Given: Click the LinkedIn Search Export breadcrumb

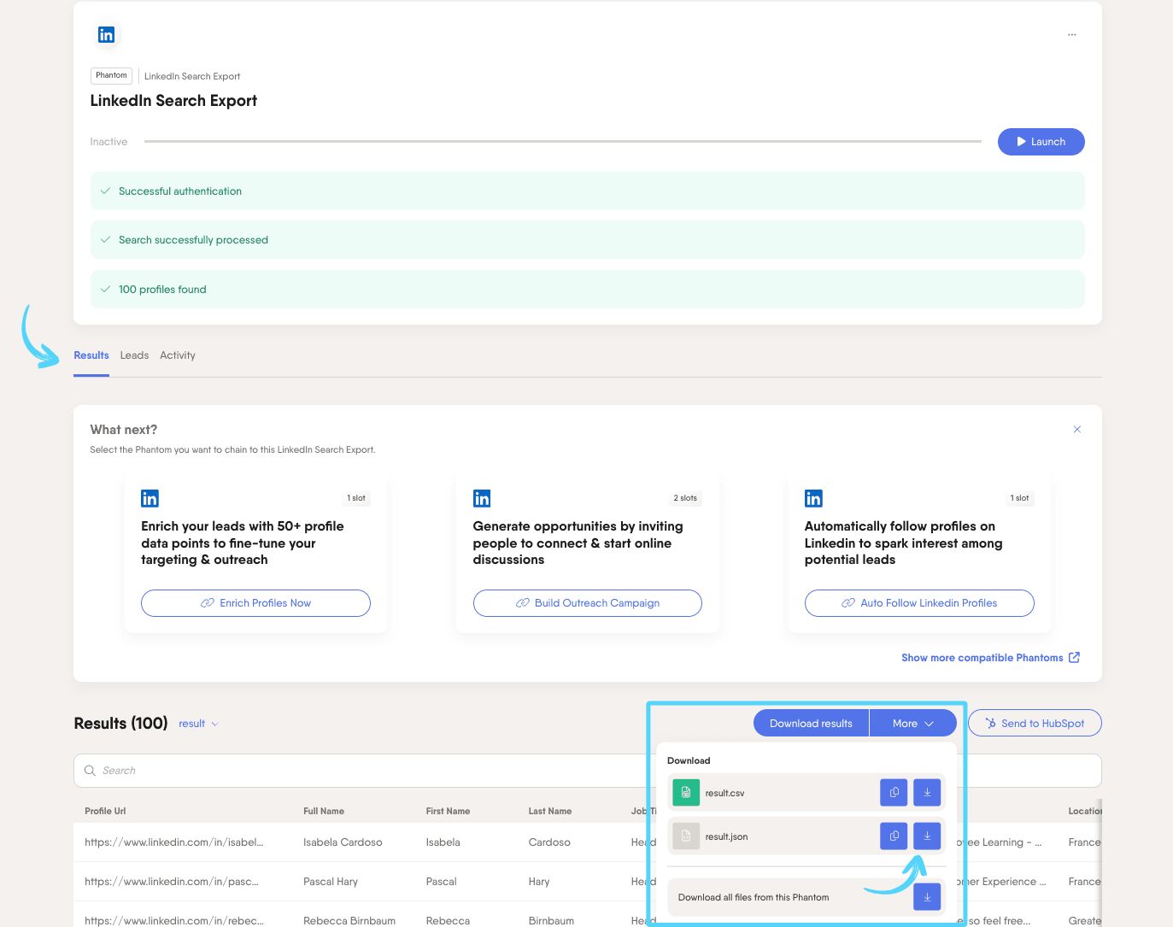Looking at the screenshot, I should (x=192, y=76).
